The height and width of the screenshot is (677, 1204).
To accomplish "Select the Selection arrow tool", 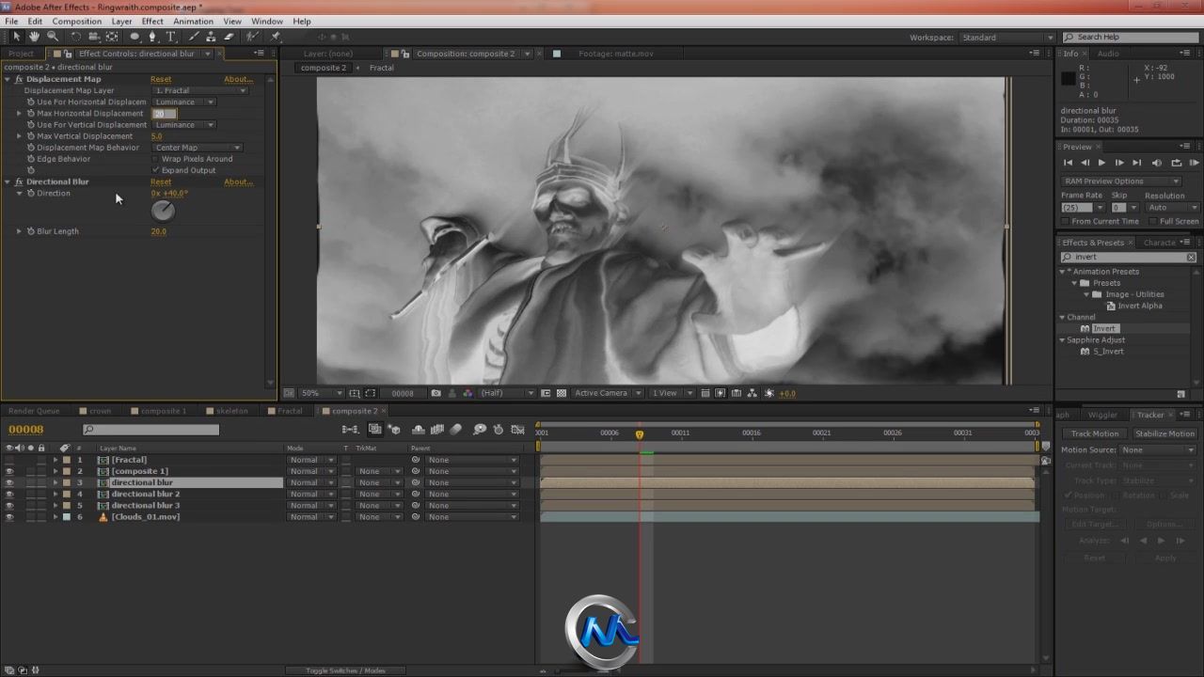I will 16,37.
